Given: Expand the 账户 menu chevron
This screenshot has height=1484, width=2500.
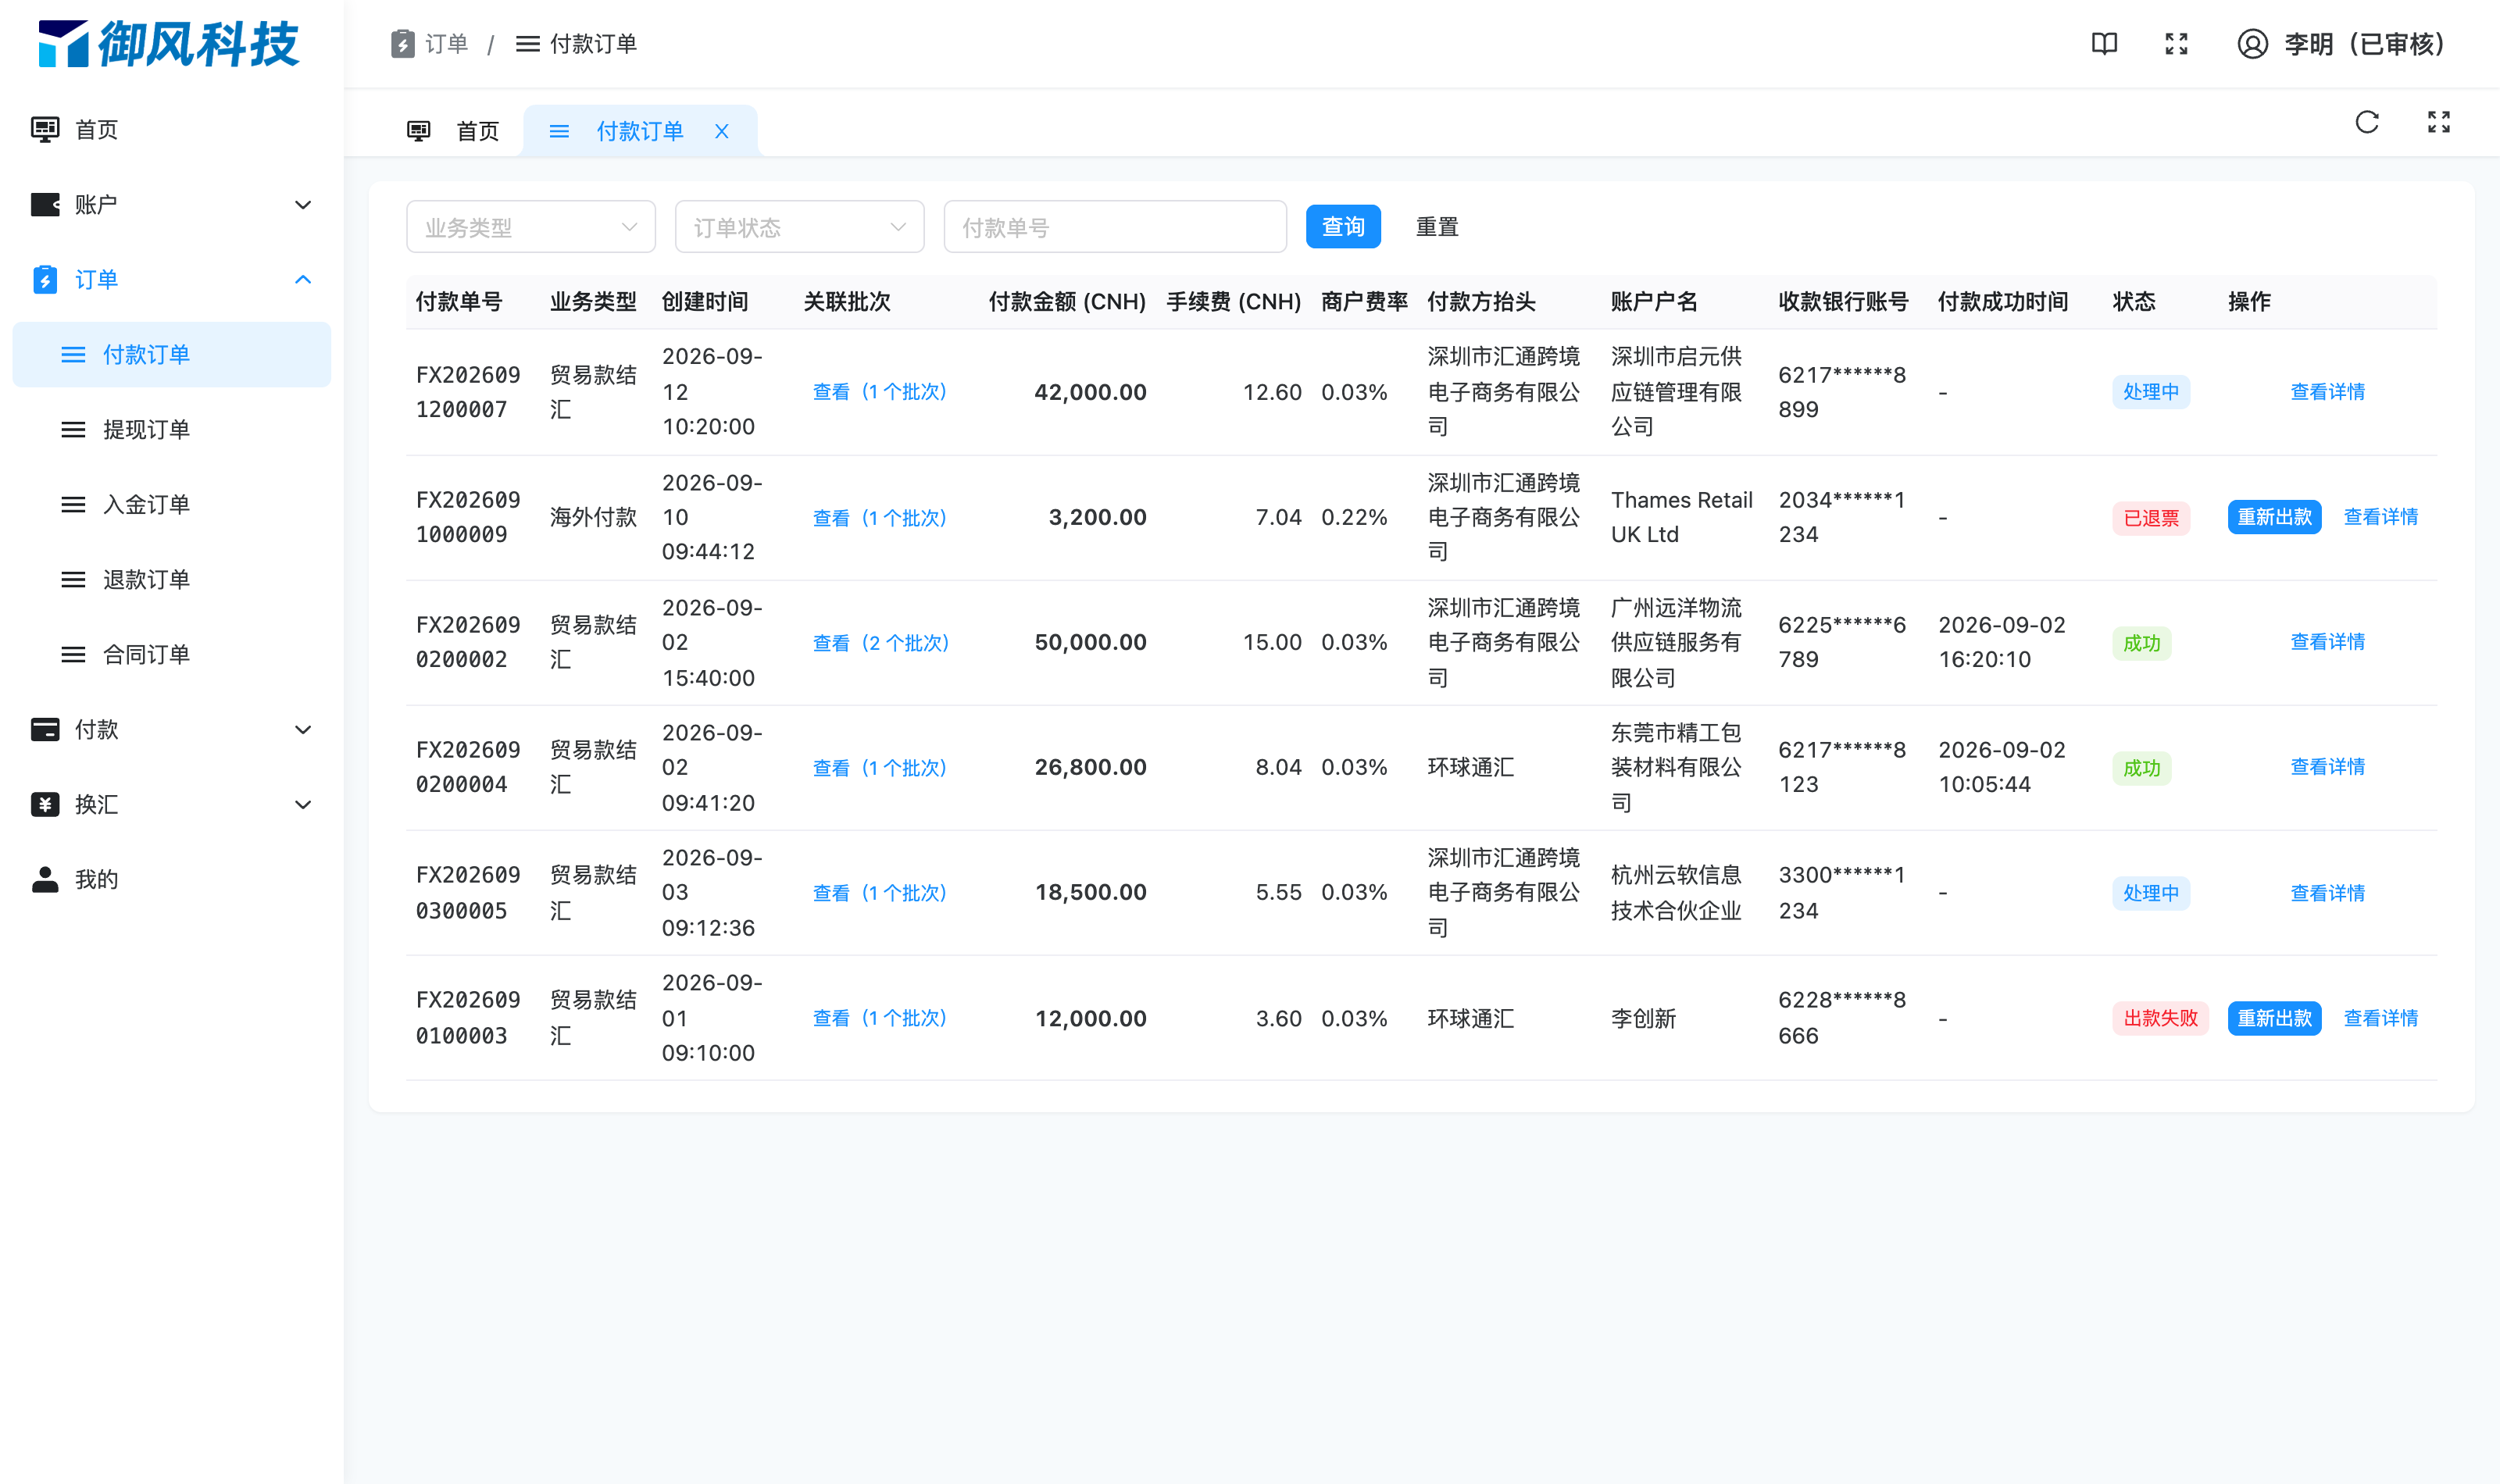Looking at the screenshot, I should [x=303, y=205].
